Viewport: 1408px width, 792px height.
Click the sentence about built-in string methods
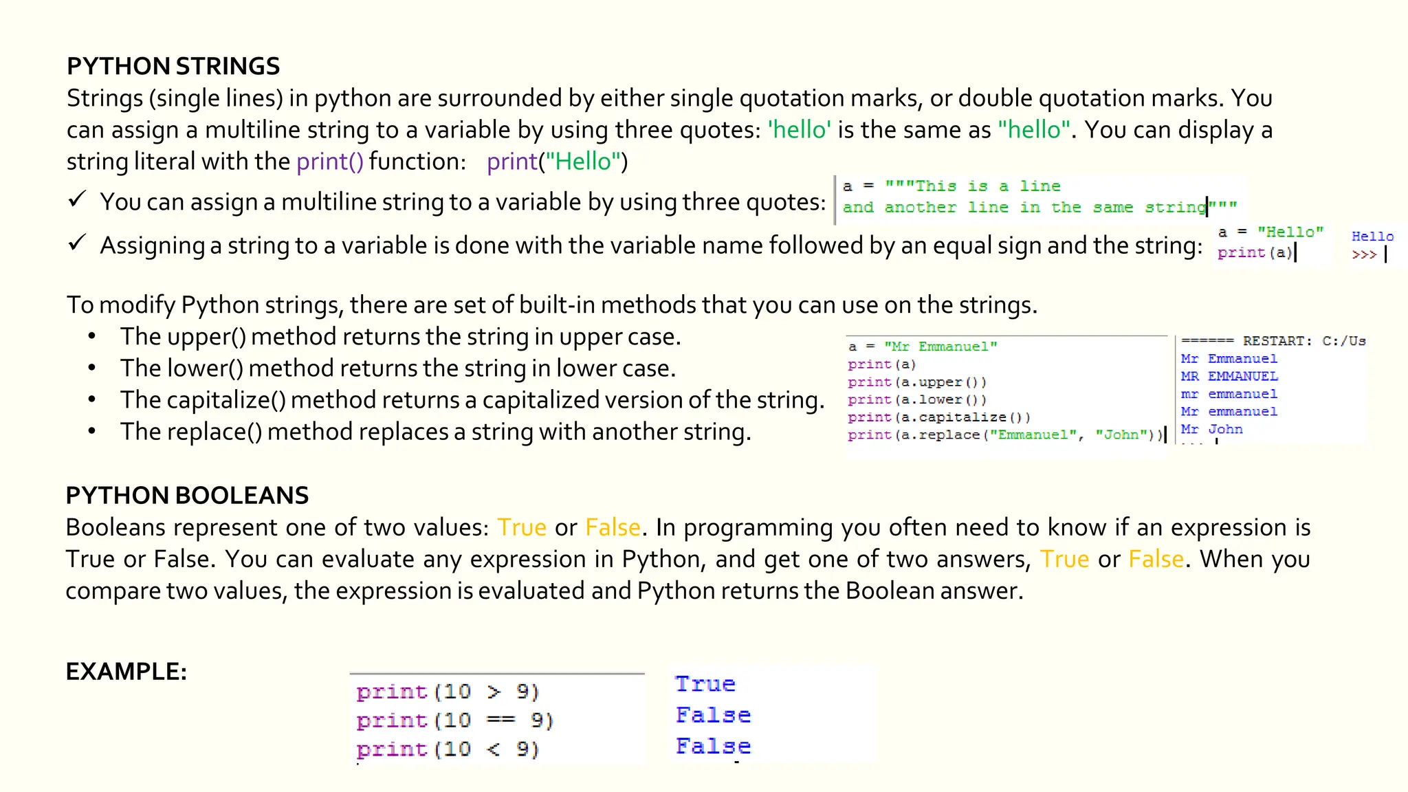pyautogui.click(x=552, y=305)
